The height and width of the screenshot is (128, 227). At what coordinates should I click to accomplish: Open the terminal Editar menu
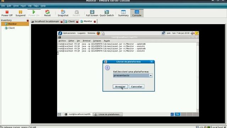(71, 41)
